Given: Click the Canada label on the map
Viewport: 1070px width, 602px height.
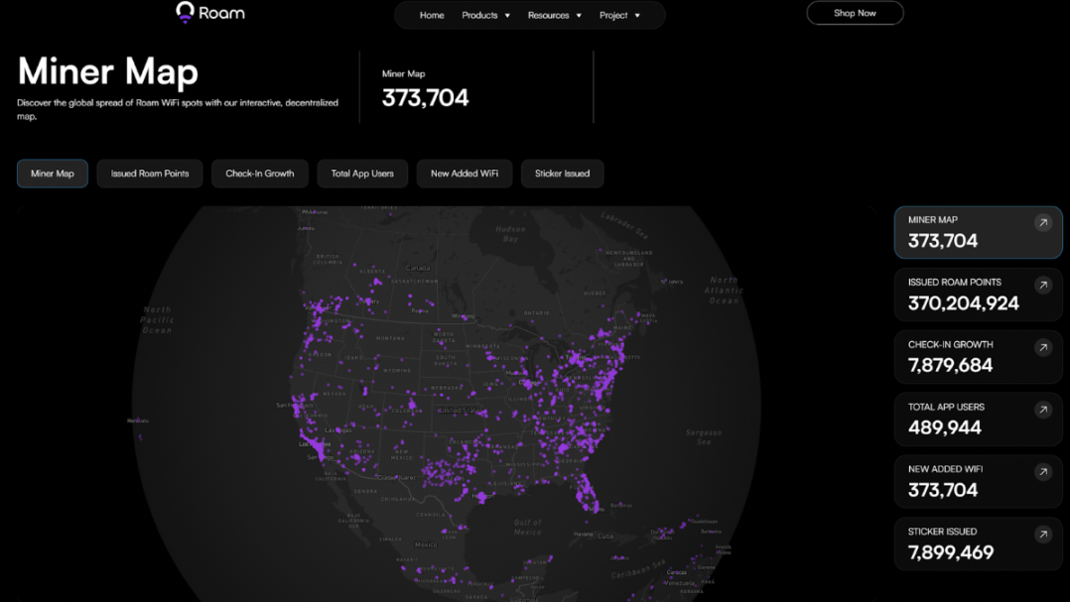Looking at the screenshot, I should tap(418, 268).
